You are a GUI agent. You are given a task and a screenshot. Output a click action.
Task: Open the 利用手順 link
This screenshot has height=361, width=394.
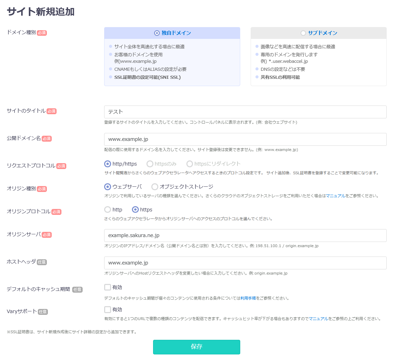click(x=248, y=298)
